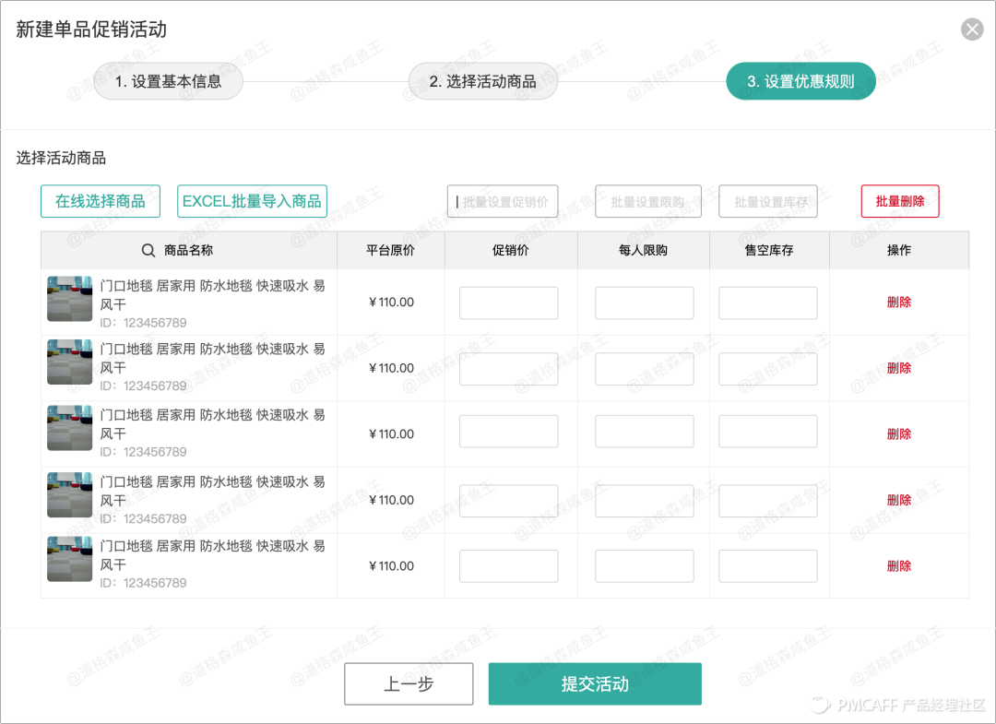Click the search icon beside 商品名称
The height and width of the screenshot is (724, 996).
click(x=148, y=250)
